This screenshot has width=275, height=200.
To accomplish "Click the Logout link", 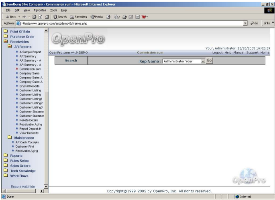I will pyautogui.click(x=217, y=52).
